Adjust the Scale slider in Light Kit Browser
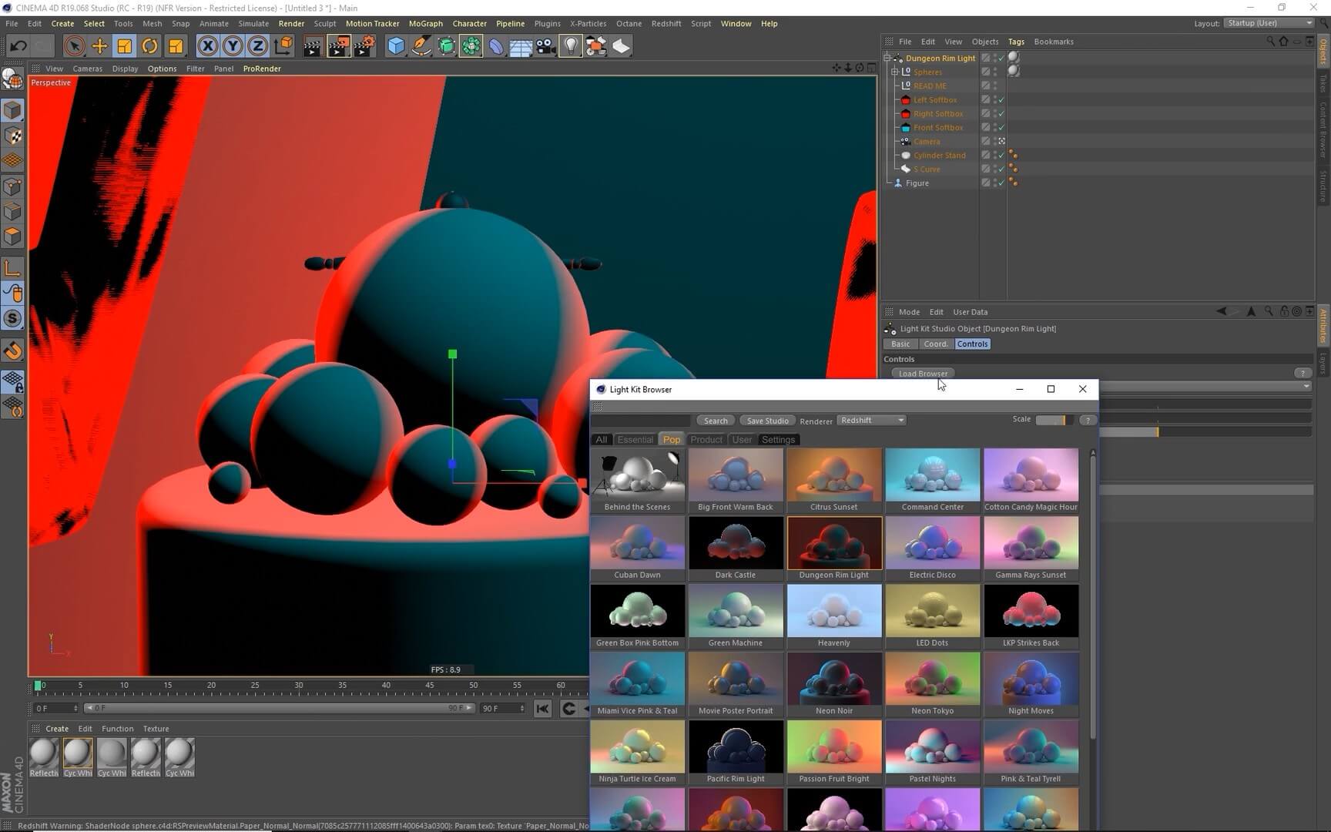 [x=1054, y=421]
